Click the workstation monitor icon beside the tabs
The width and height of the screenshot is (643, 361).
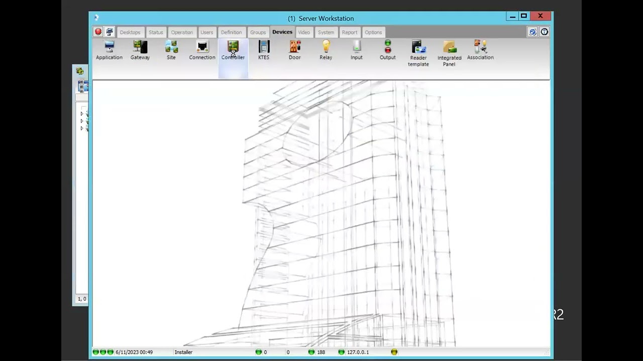tap(110, 32)
